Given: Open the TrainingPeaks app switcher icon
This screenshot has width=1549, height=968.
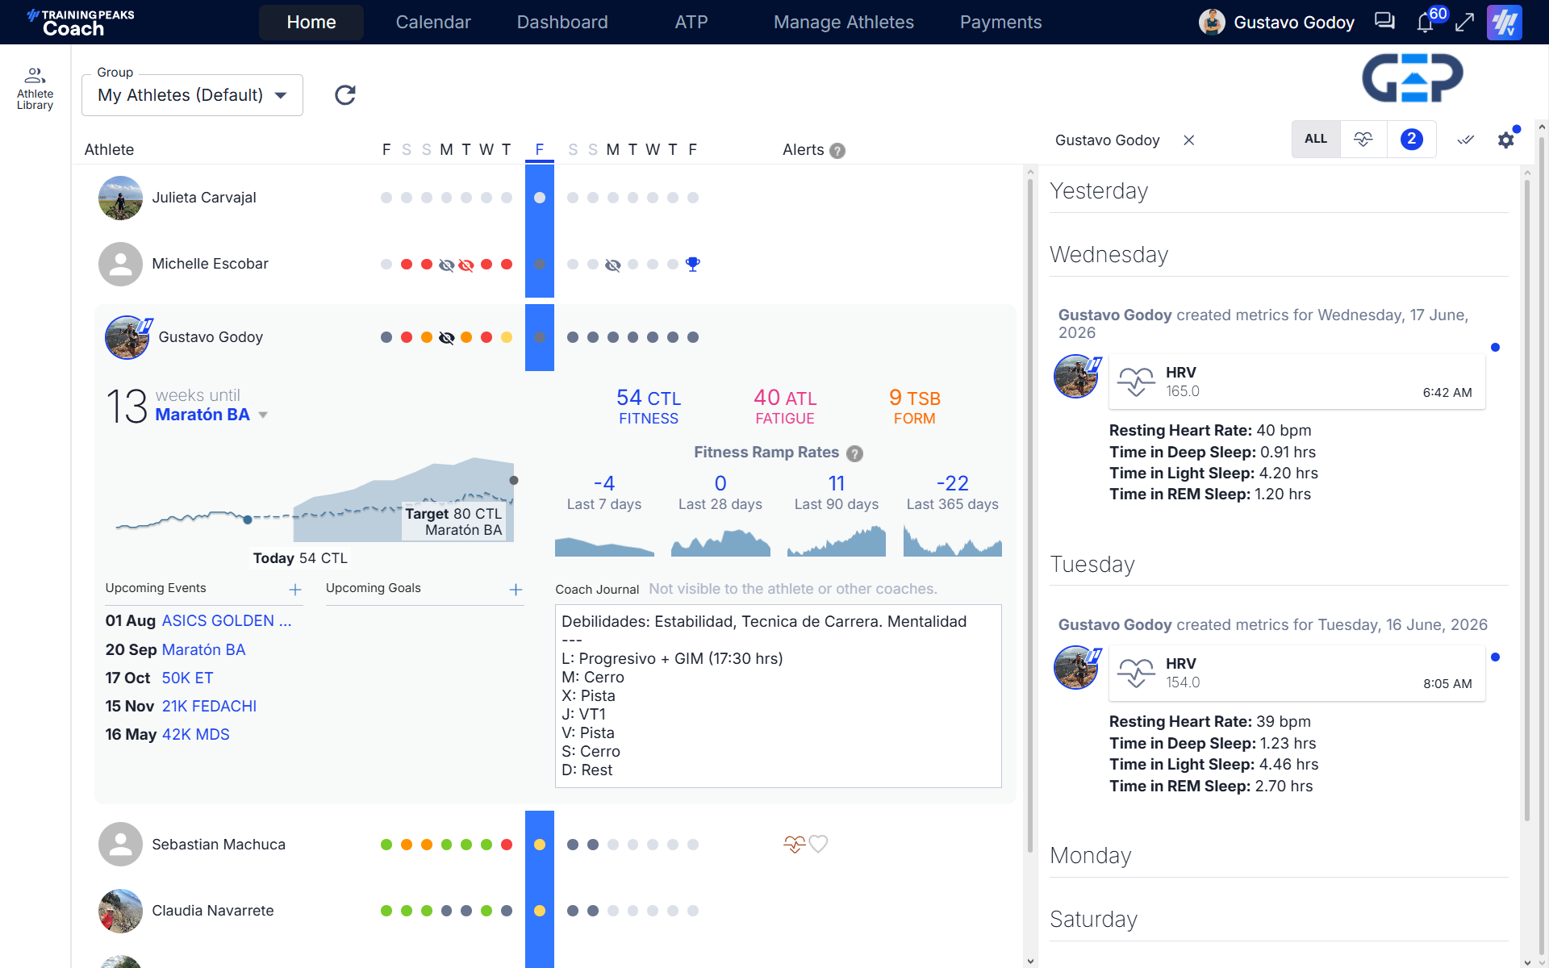Looking at the screenshot, I should click(1504, 22).
